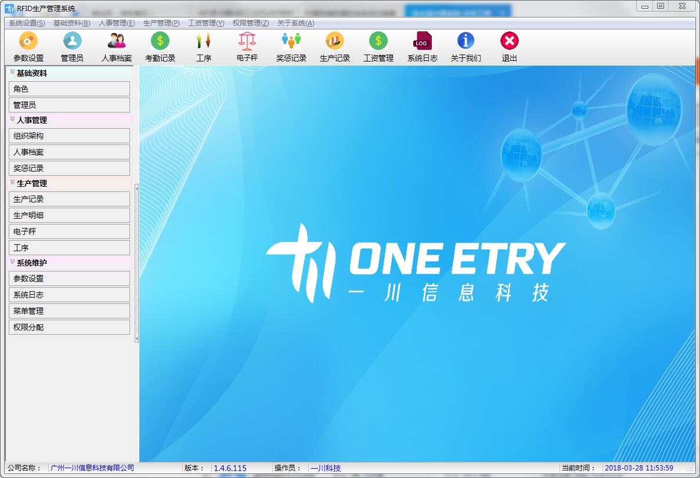Viewport: 700px width, 478px height.
Task: Open the 生产管理(P) menu
Action: point(161,23)
